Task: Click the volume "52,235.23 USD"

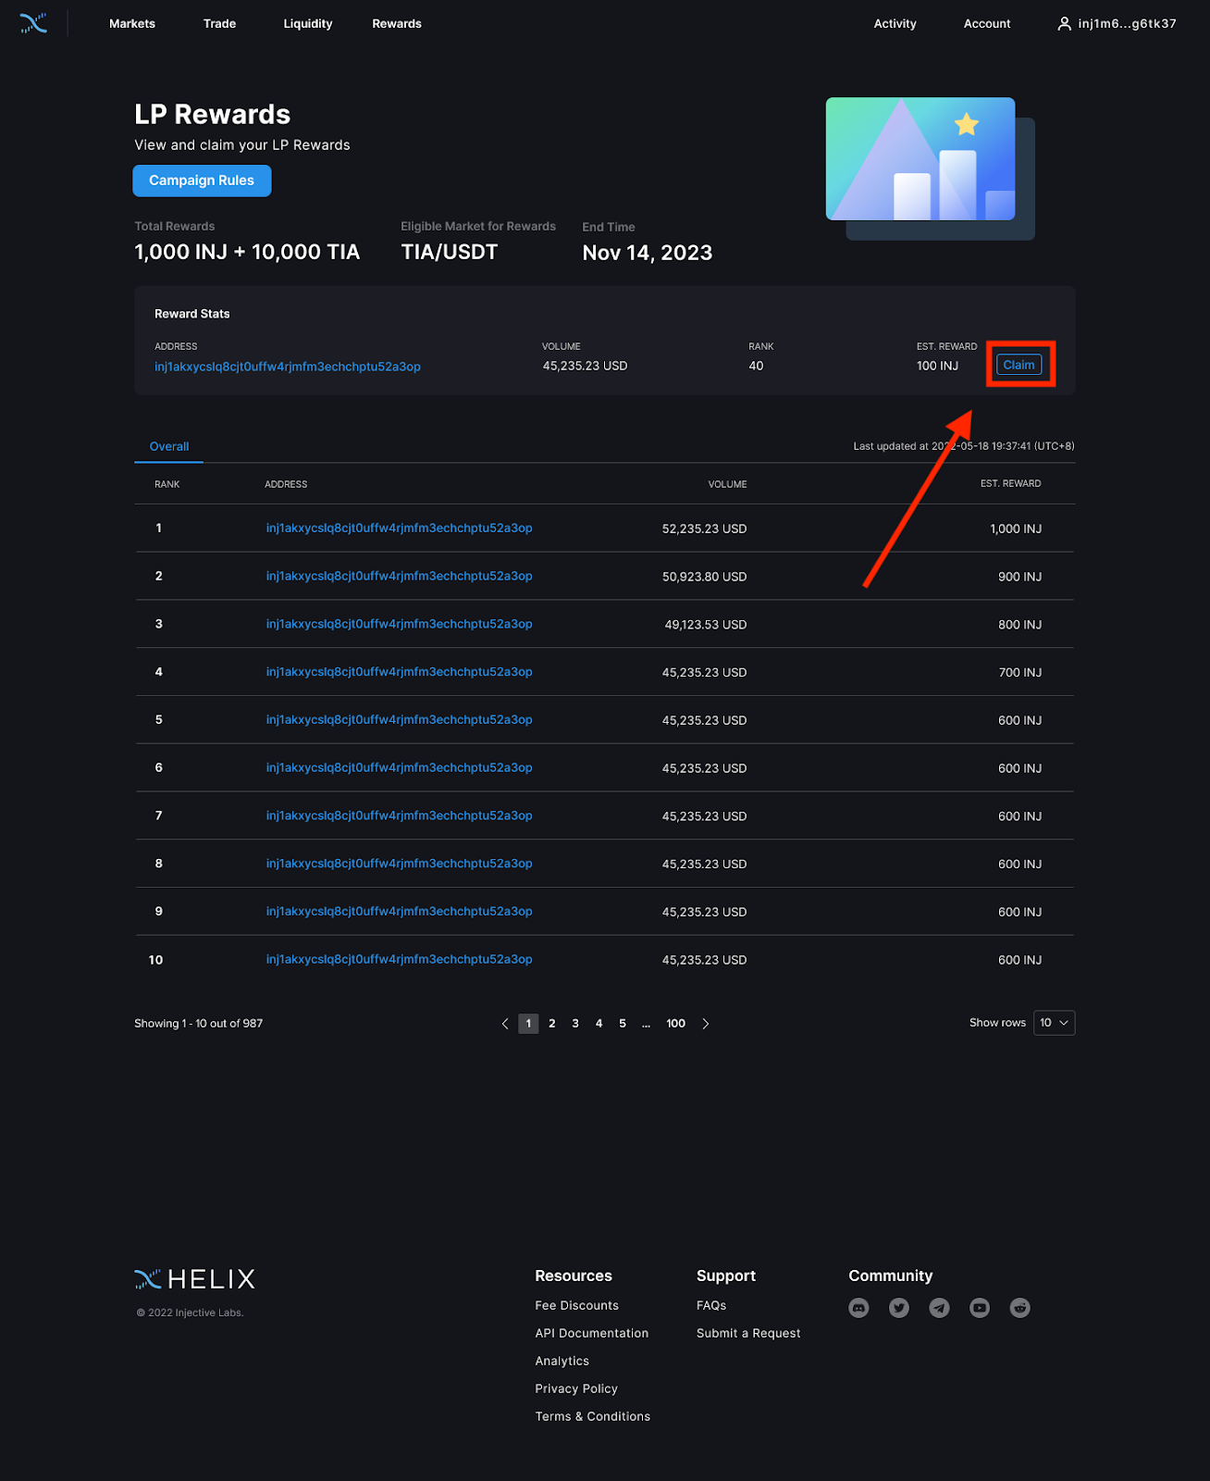Action: [705, 529]
